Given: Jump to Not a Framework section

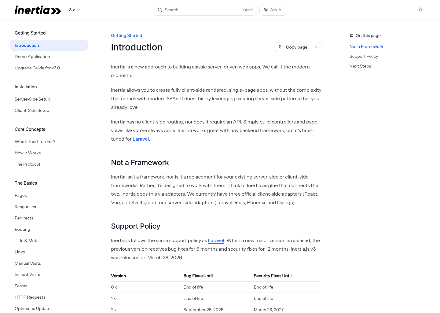Looking at the screenshot, I should point(366,46).
